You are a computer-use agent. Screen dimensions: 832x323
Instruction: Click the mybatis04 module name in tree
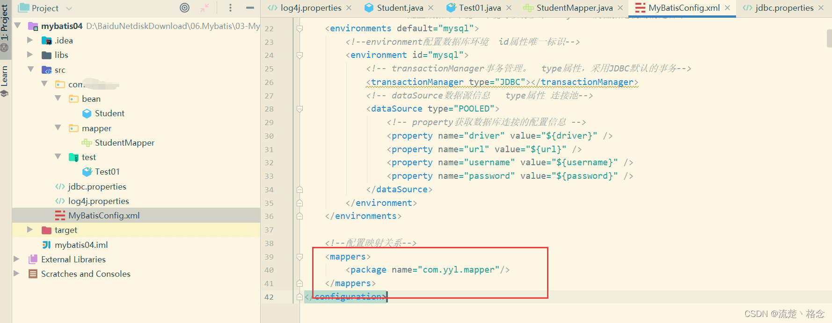[62, 26]
